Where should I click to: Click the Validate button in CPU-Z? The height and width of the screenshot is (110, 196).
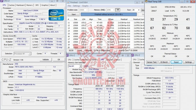(46, 59)
